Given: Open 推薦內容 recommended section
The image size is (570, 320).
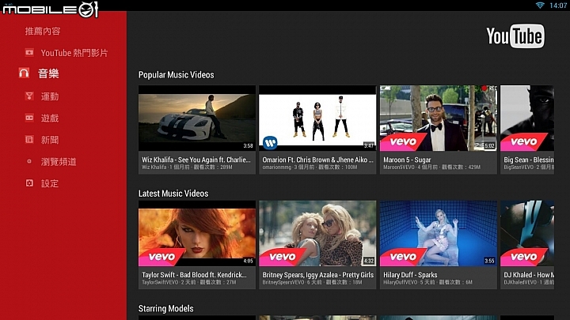Looking at the screenshot, I should (43, 31).
